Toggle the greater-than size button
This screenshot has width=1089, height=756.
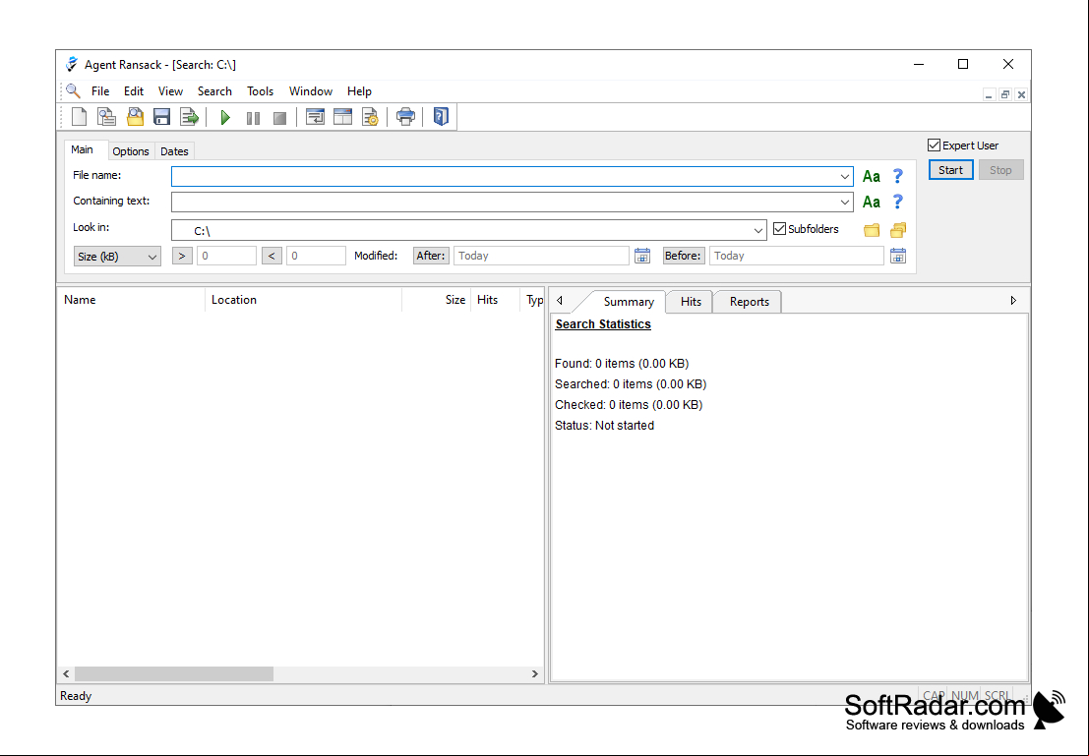click(x=182, y=256)
